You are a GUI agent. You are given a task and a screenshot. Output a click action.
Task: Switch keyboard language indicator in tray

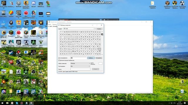coord(174,103)
